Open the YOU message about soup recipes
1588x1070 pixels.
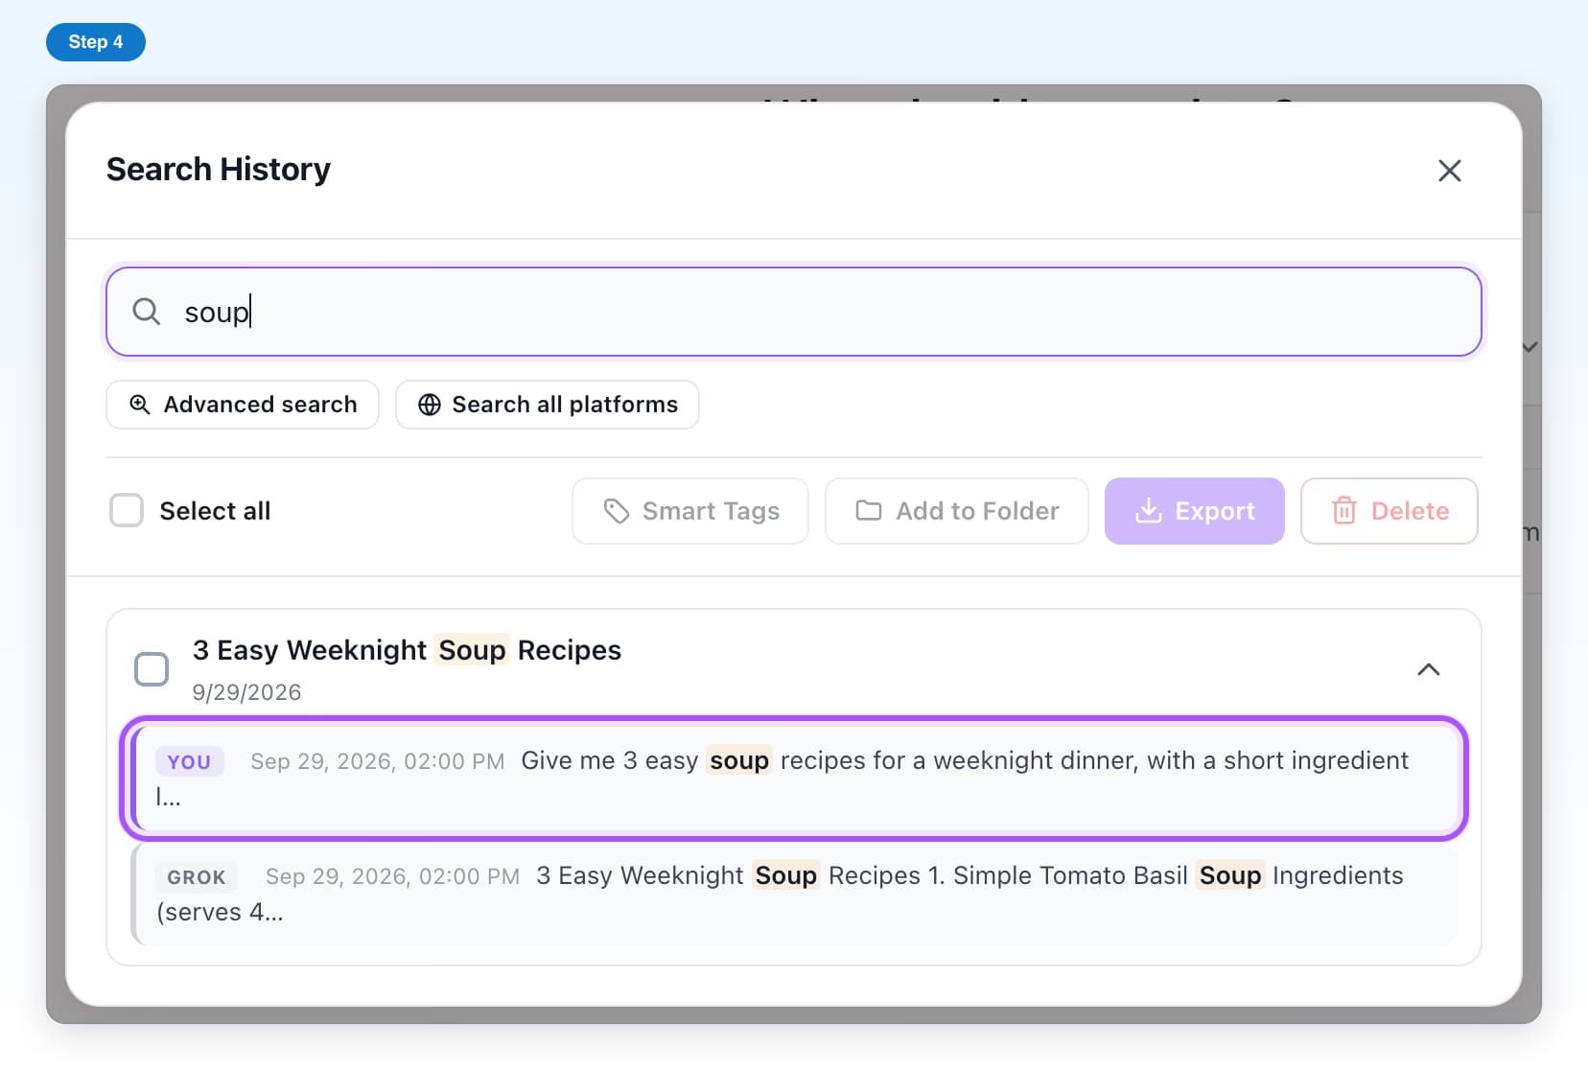click(794, 778)
